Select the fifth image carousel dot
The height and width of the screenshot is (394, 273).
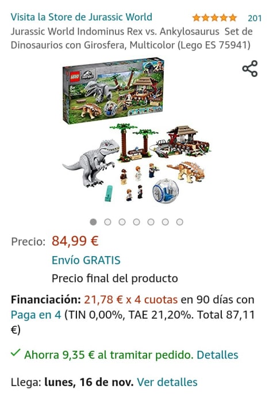click(x=151, y=222)
